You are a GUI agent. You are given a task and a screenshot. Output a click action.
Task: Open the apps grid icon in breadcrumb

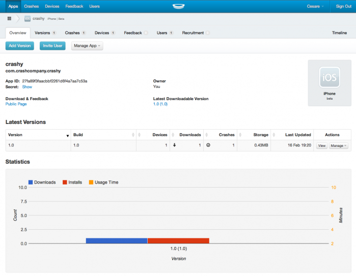(x=9, y=19)
